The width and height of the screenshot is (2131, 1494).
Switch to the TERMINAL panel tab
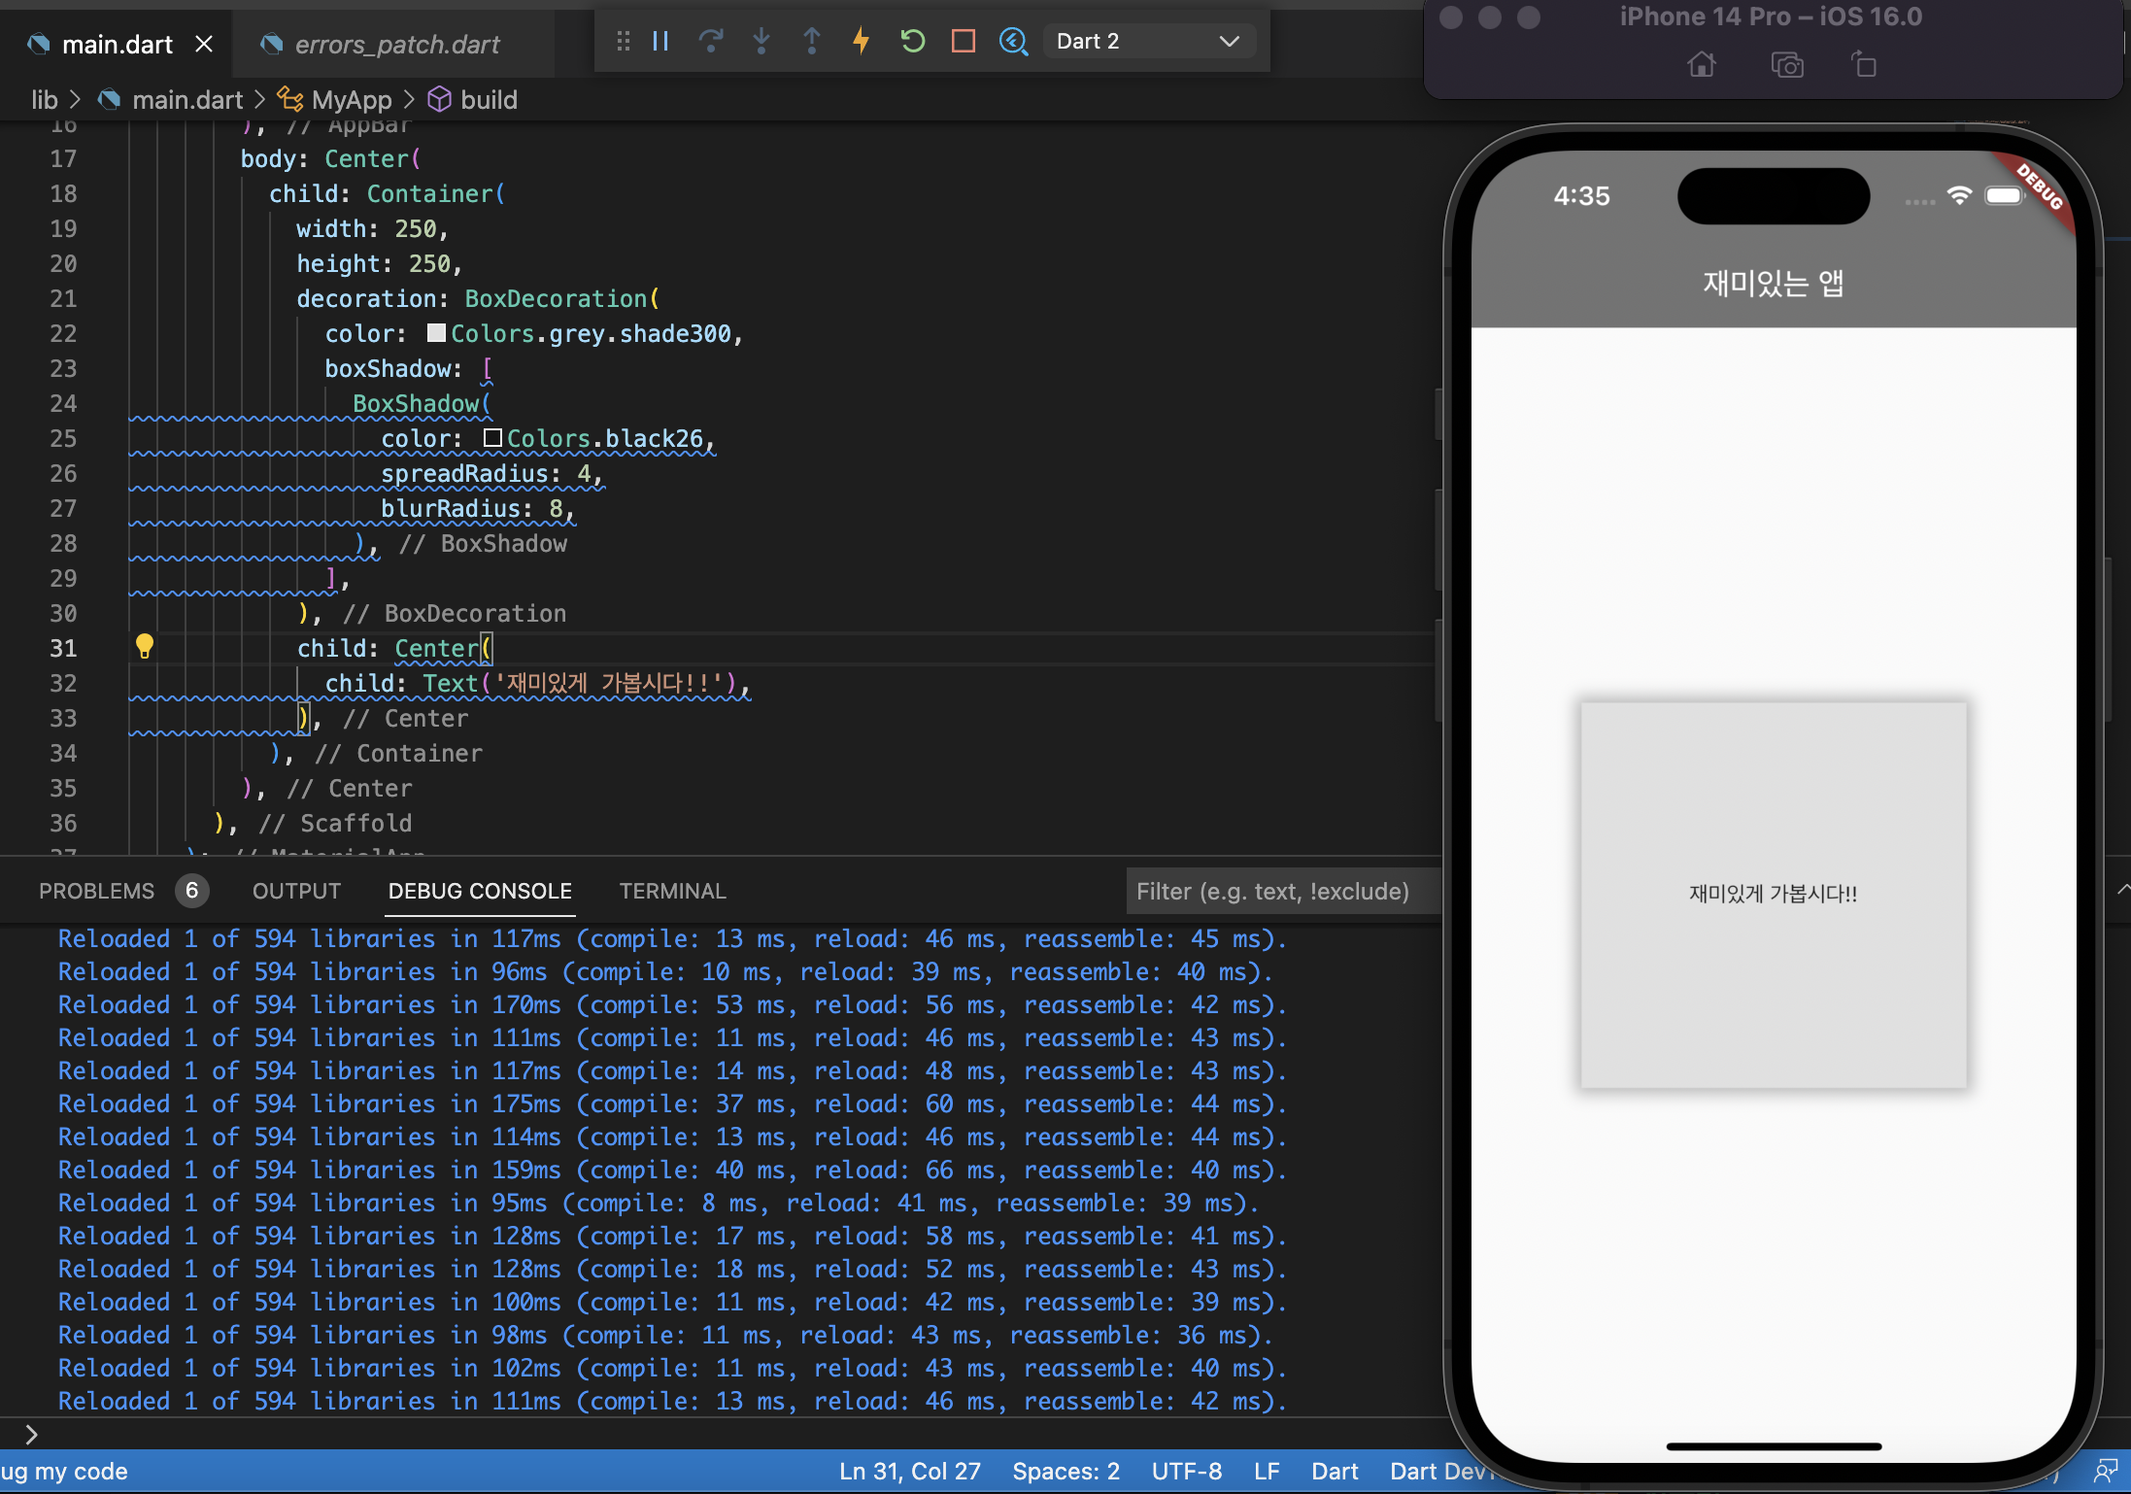pyautogui.click(x=672, y=891)
